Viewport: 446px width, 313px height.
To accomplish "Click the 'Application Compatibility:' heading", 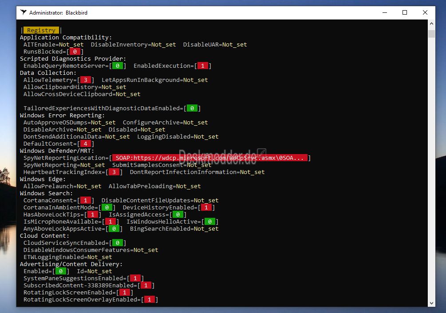I will click(66, 38).
